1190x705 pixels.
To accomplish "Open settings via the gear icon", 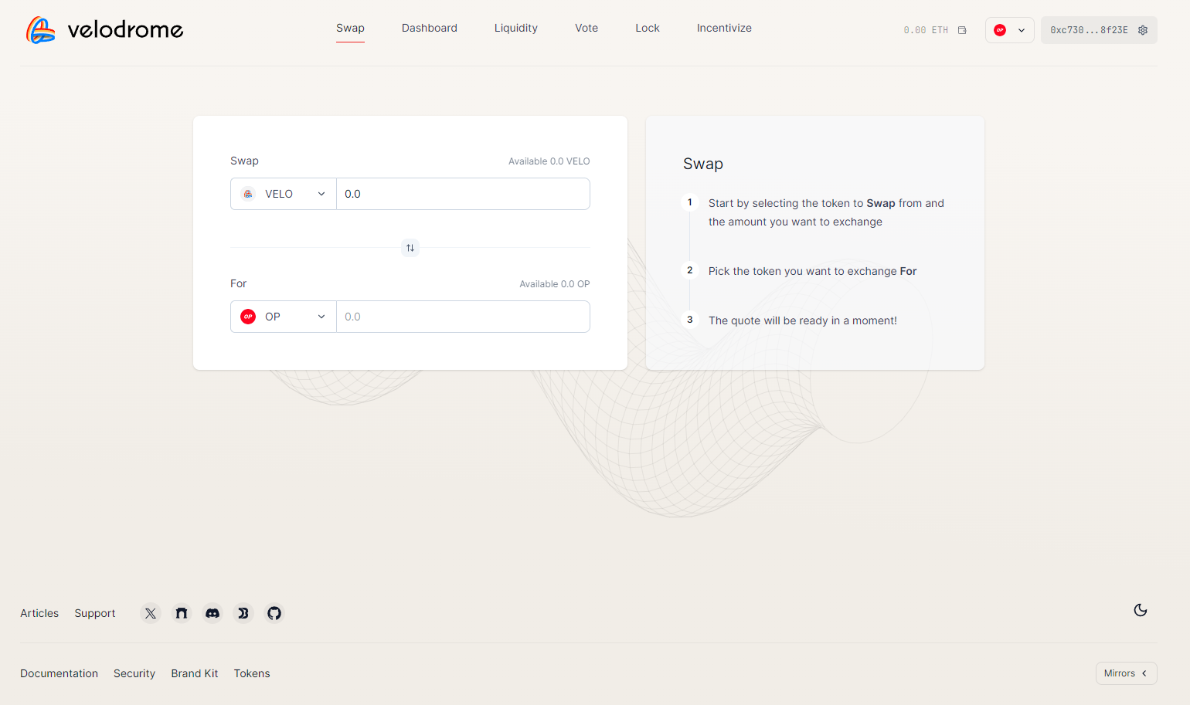I will pyautogui.click(x=1143, y=30).
